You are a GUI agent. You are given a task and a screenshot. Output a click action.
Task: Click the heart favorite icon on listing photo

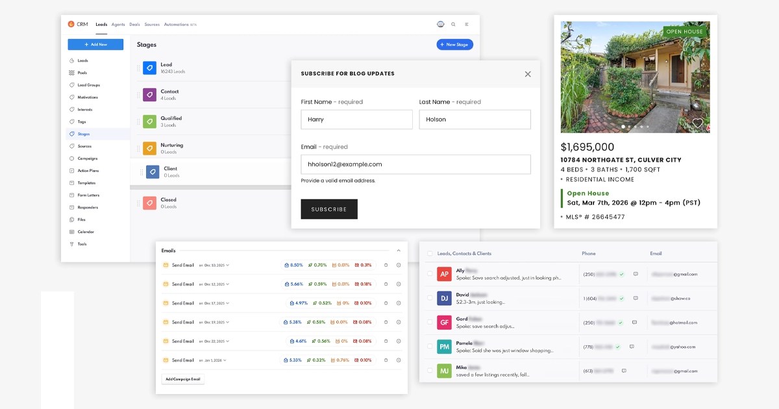[x=697, y=123]
